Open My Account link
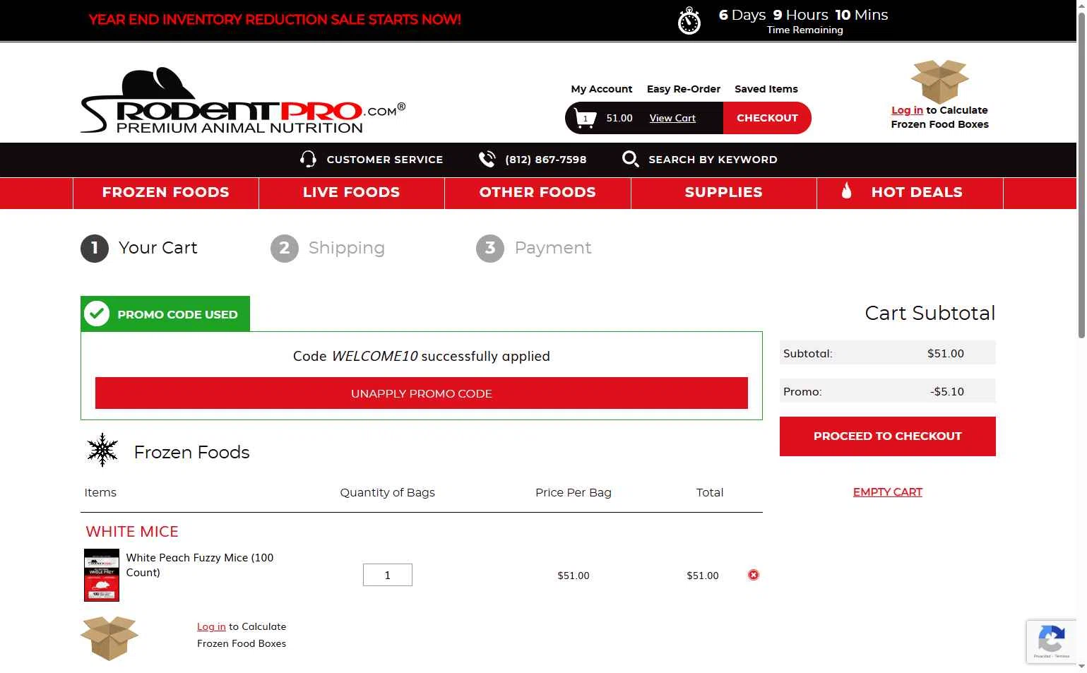 [x=602, y=89]
